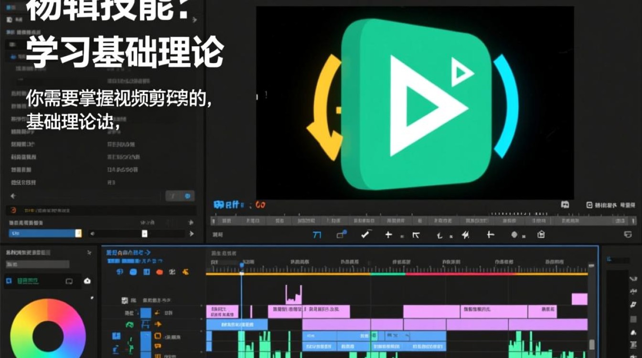Click the blue speech-bubble icon in timeline header
642x358 pixels.
pos(120,272)
